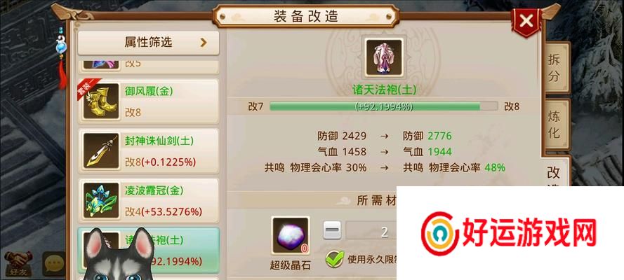Select the 凌波霞冠(金) crown icon

tap(101, 200)
